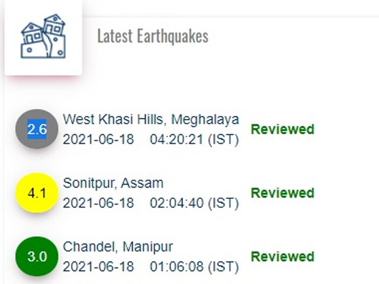Click the word Meghalaya in first entry
Screen dimensions: 379x284
coord(205,120)
